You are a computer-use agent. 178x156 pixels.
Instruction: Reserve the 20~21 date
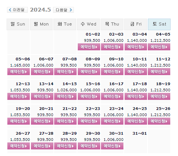pos(42,121)
